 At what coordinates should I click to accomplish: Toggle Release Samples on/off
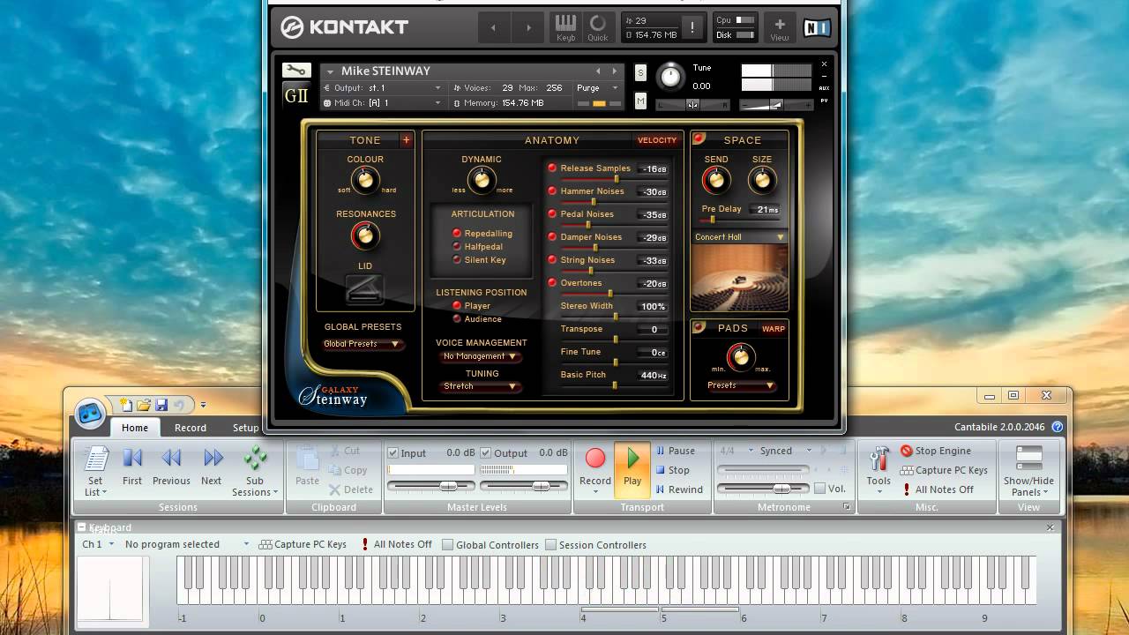(x=553, y=168)
